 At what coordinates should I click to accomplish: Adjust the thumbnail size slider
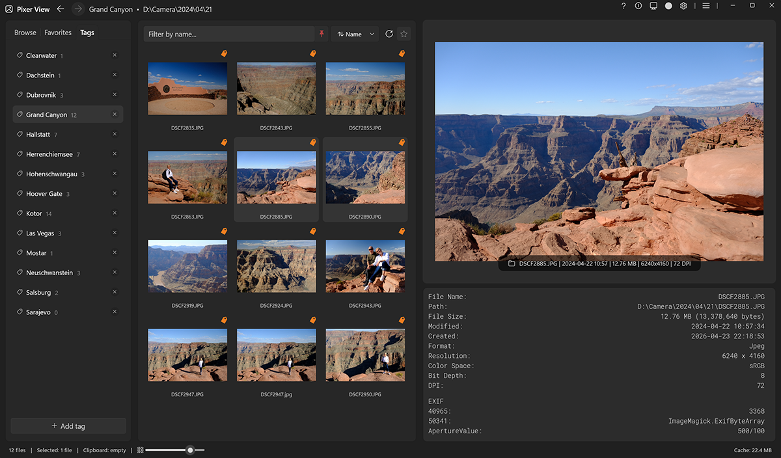190,450
